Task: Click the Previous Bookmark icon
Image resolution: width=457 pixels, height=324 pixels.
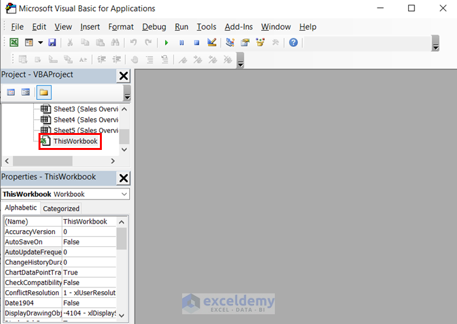Action: (213, 60)
